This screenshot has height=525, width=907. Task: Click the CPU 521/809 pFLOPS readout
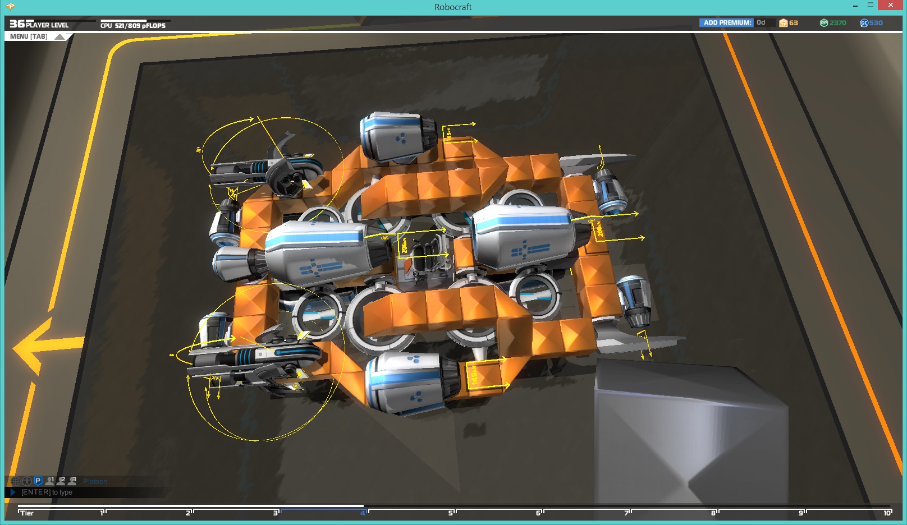coord(134,25)
